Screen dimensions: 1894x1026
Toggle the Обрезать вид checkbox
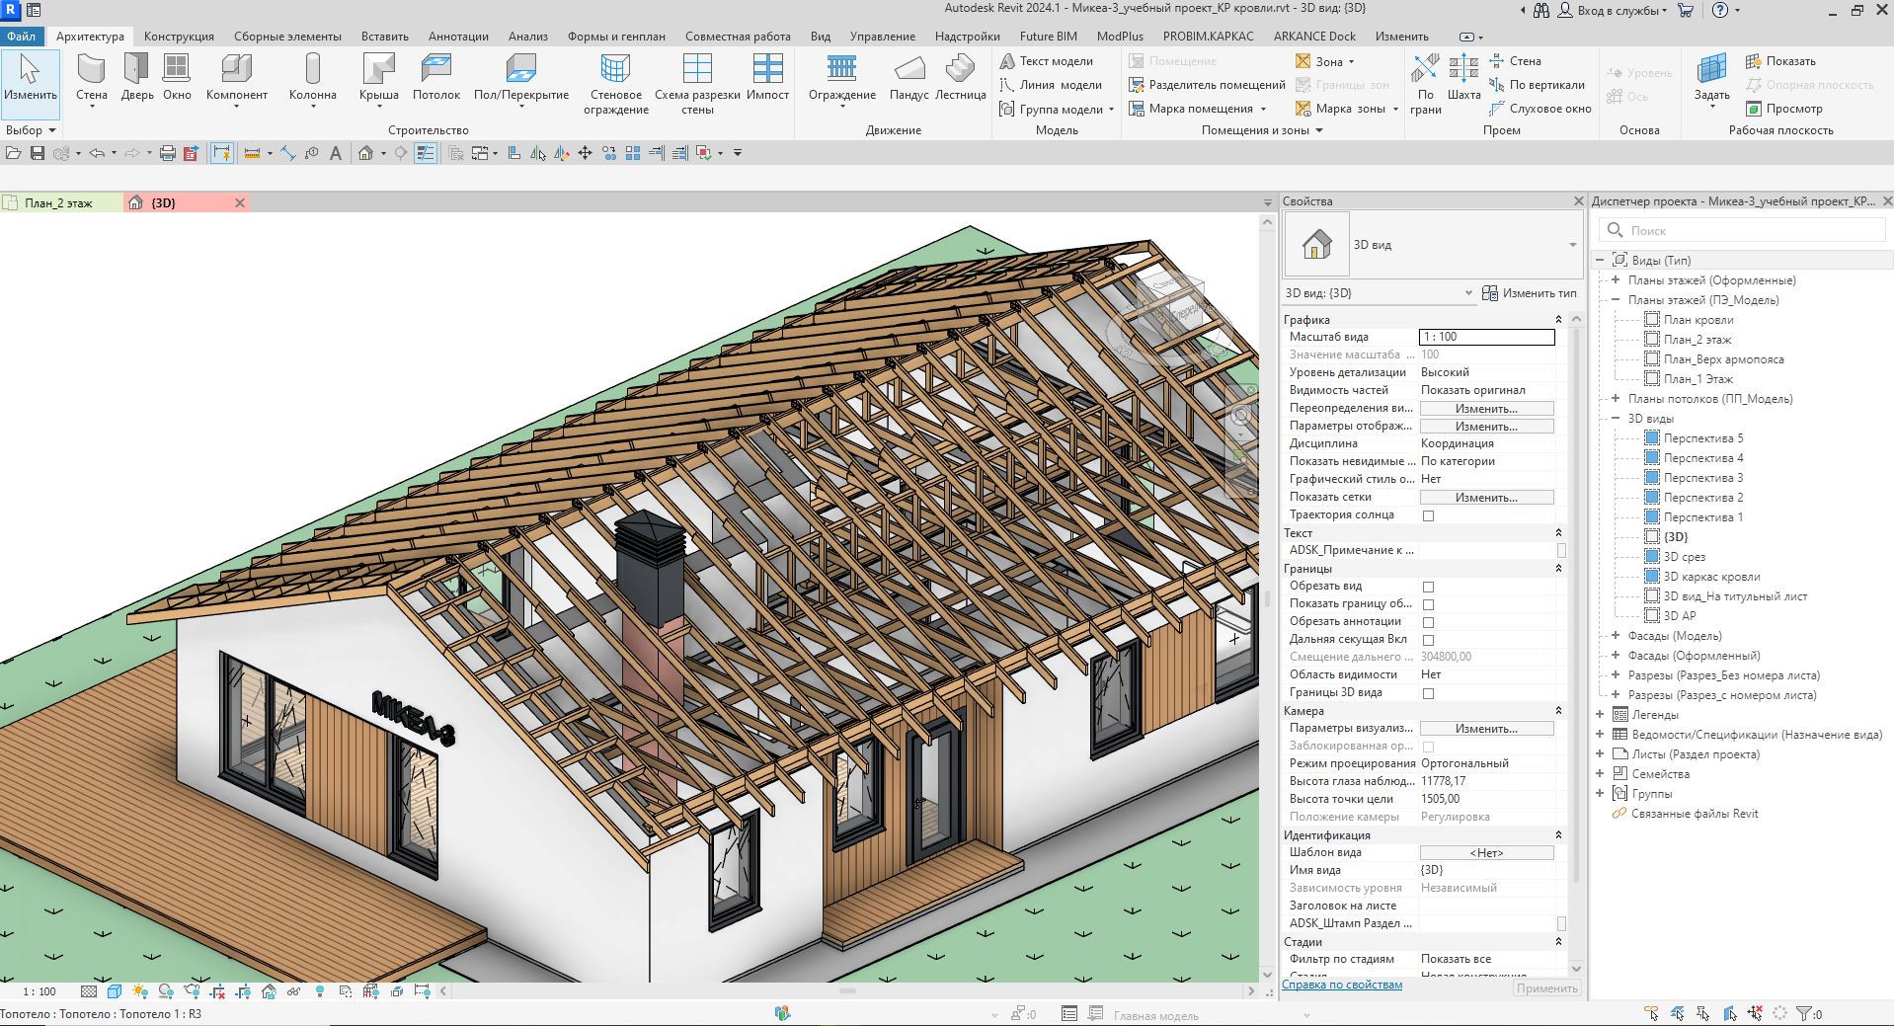[x=1428, y=587]
